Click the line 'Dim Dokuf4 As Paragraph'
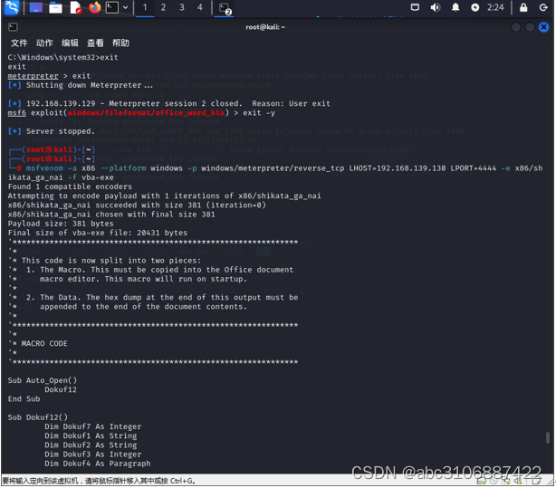 tap(98, 464)
